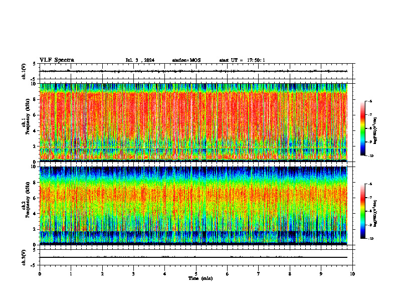Click the "-6" tick on ch.1 color bar
397x307 pixels.
coord(369,101)
